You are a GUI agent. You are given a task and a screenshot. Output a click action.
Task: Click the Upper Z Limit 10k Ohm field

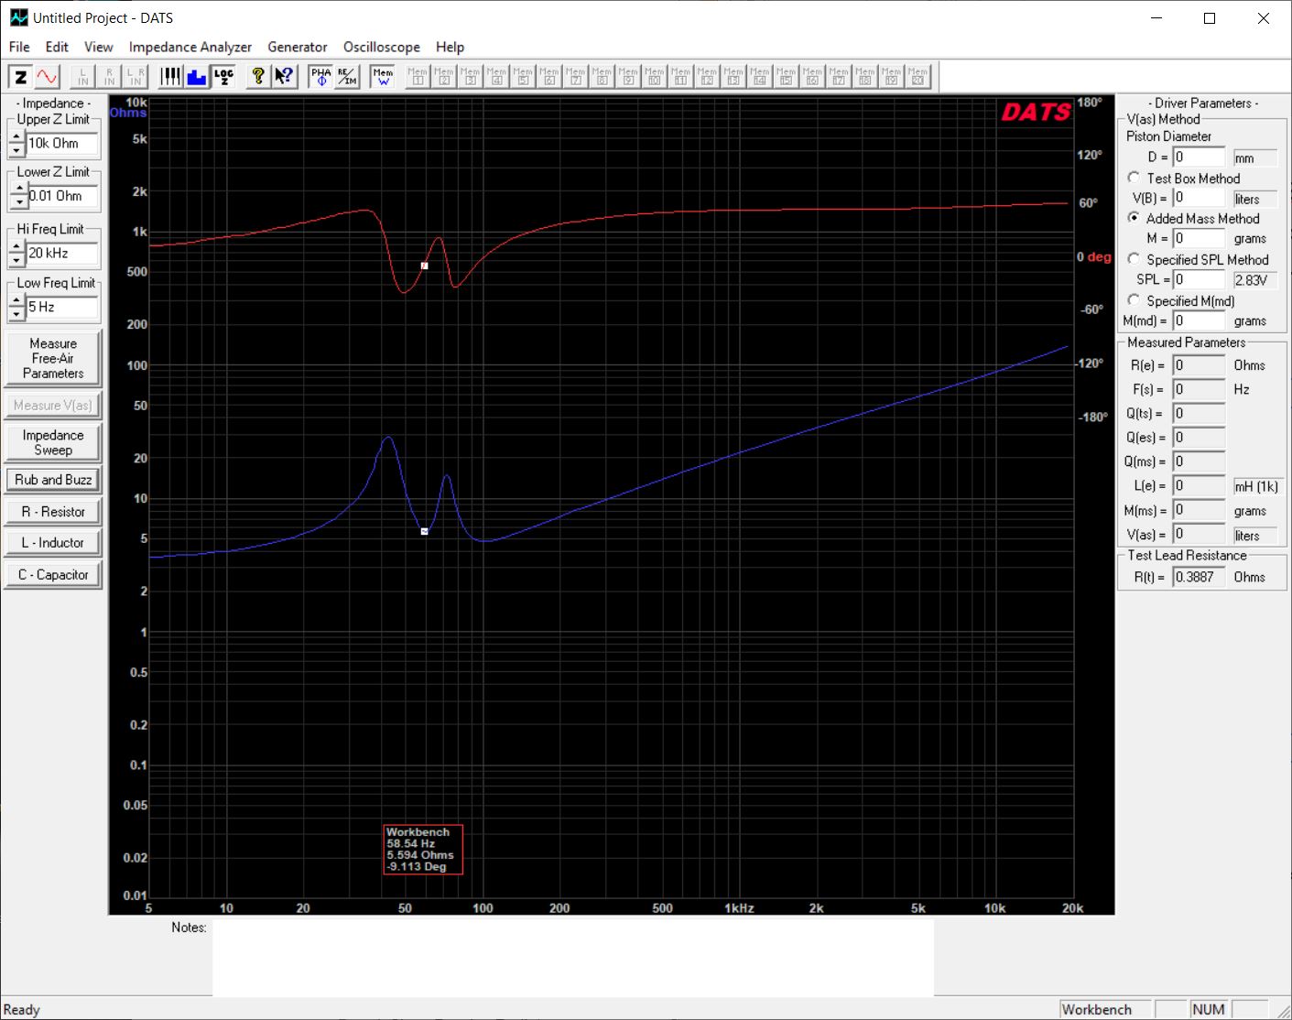(x=62, y=144)
